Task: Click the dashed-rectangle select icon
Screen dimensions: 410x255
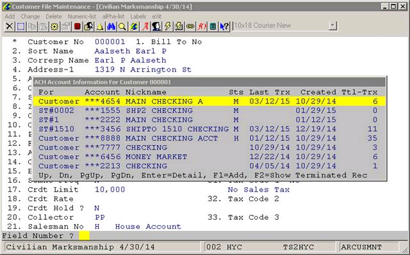Action: pos(20,26)
